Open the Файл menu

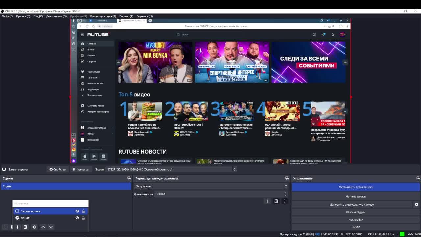tap(7, 16)
